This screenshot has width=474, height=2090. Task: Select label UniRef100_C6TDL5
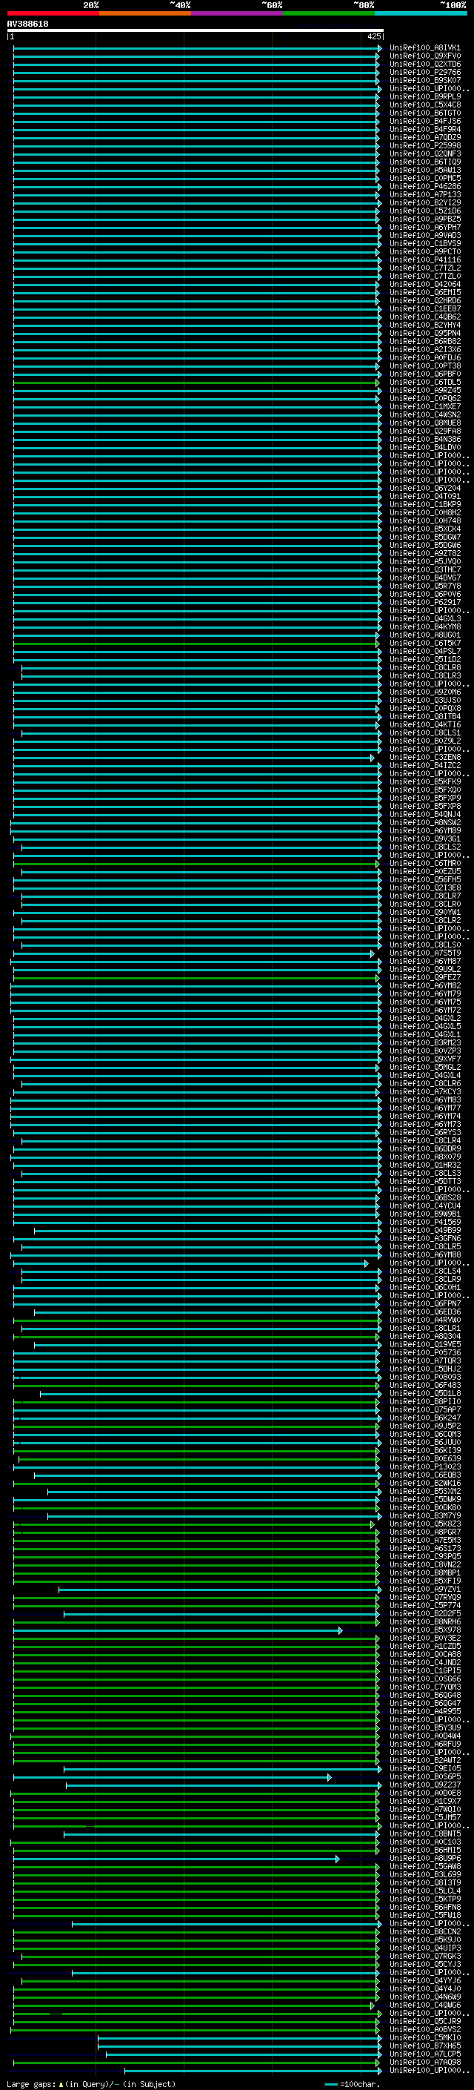point(425,382)
